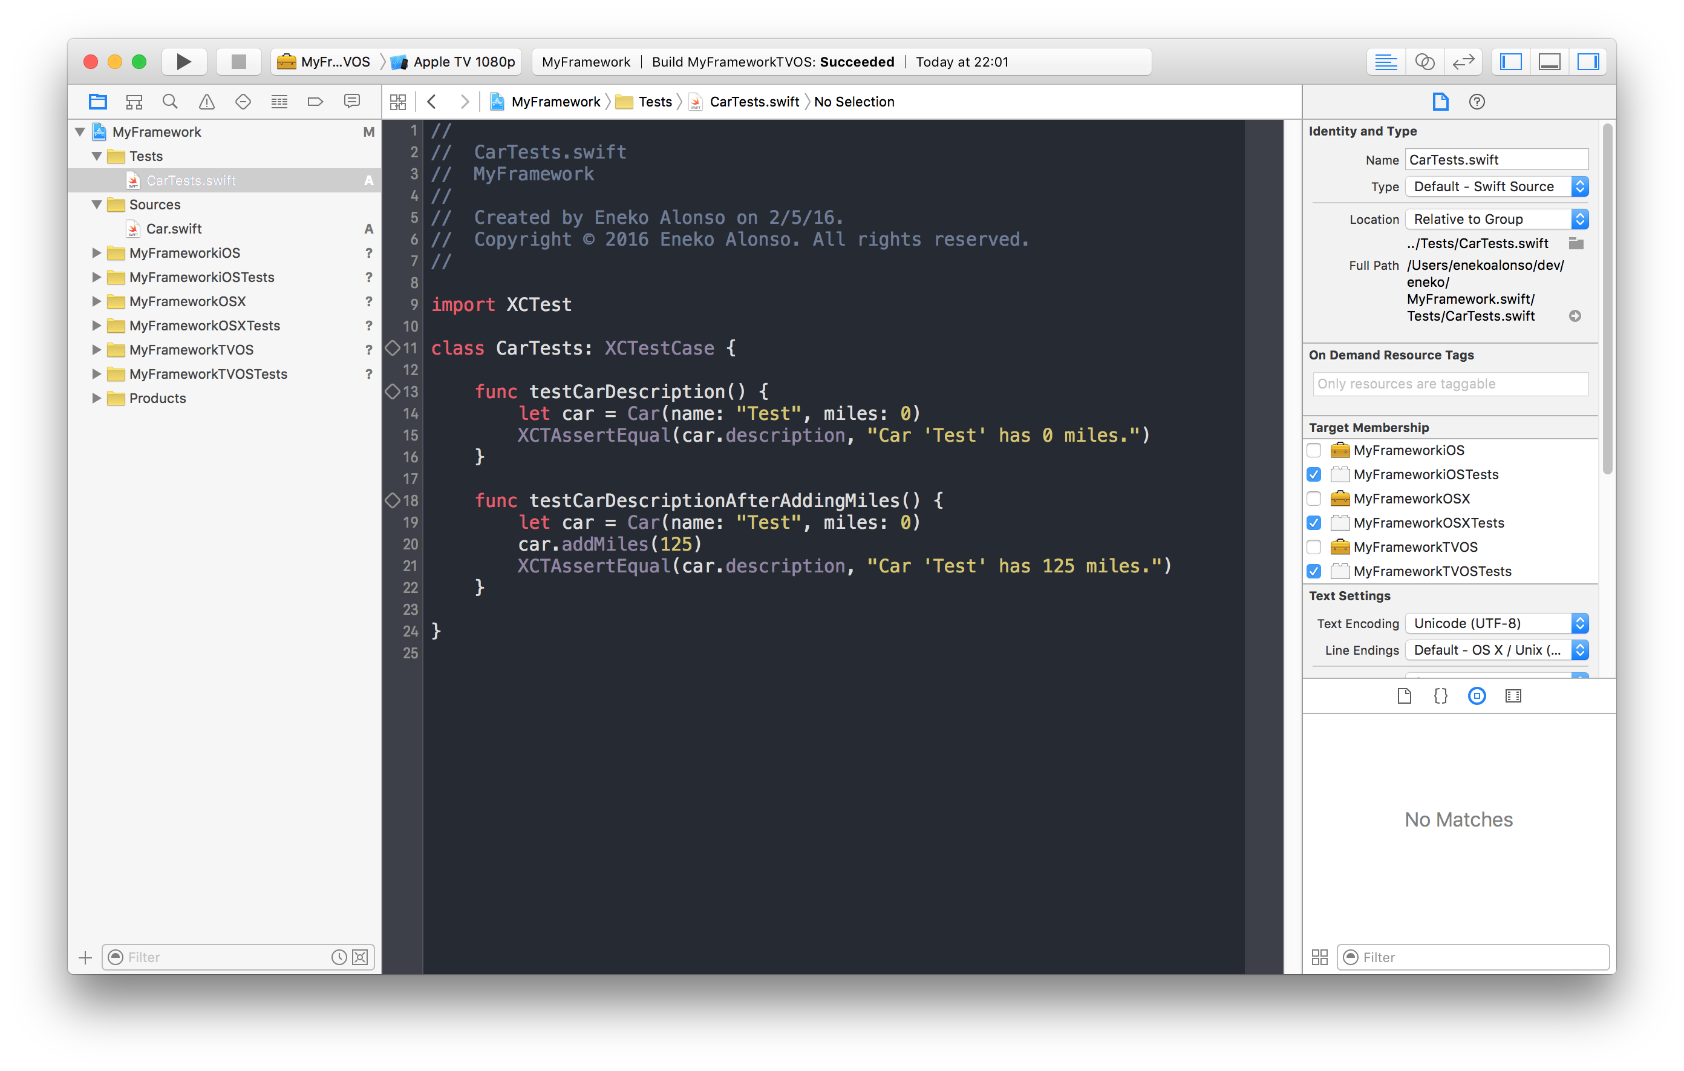Open the Quick Help inspector

point(1477,102)
